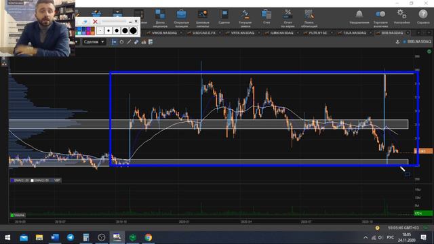
Task: Open the Открытые позиции briefcase panel
Action: pyautogui.click(x=181, y=18)
